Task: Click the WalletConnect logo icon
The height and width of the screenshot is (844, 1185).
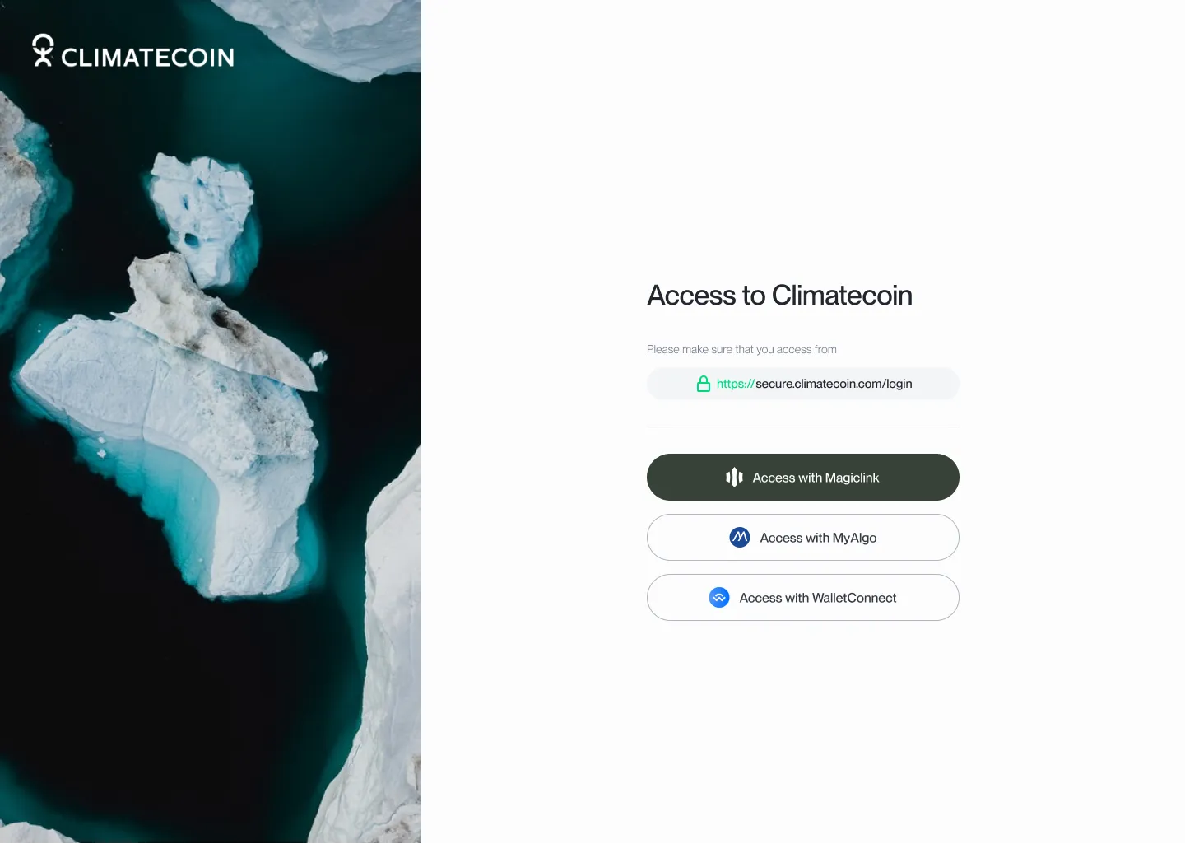Action: [719, 598]
